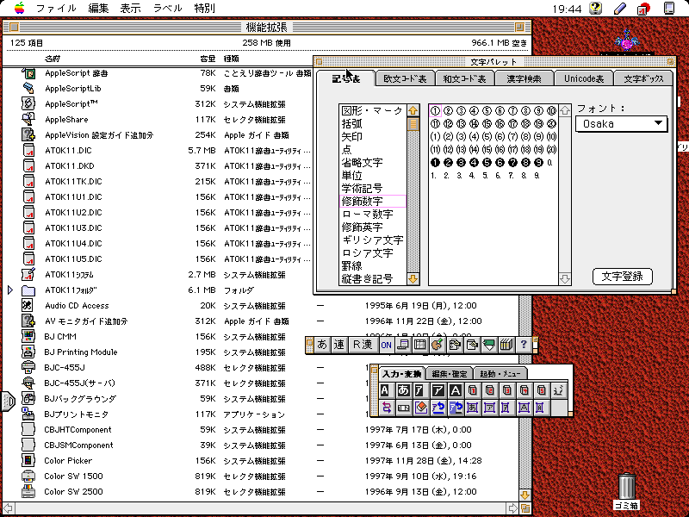Viewport: 689px width, 517px height.
Task: Select ギリシア文字 in the category list
Action: (372, 240)
